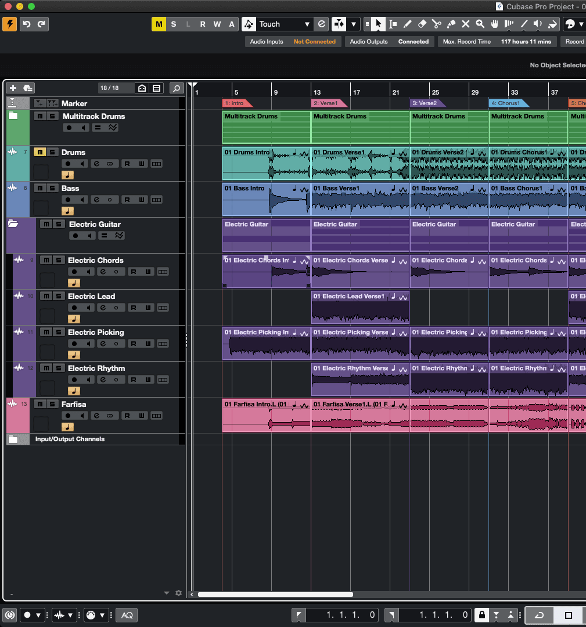Screen dimensions: 586x627
Task: Unmute the Drums track
Action: tap(39, 152)
